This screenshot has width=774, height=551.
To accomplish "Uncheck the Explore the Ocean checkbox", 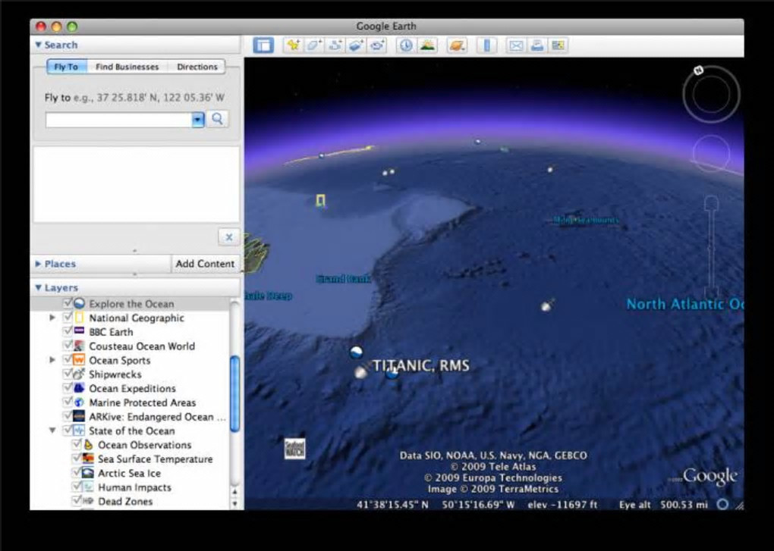I will pyautogui.click(x=68, y=303).
